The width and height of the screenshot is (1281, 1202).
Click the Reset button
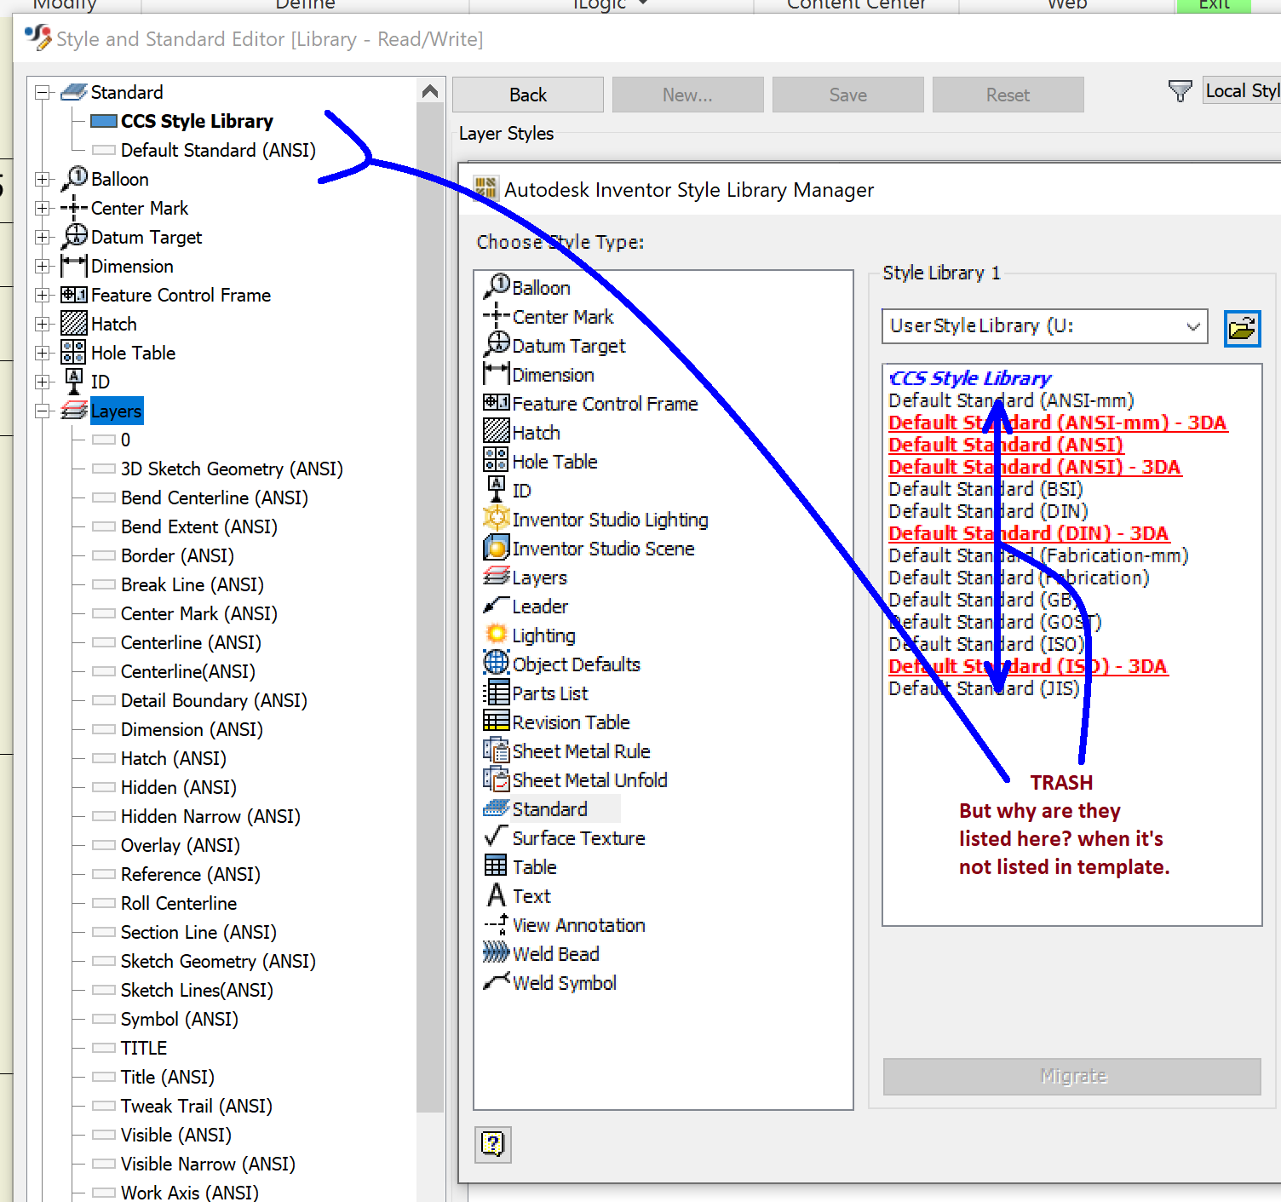tap(1008, 95)
